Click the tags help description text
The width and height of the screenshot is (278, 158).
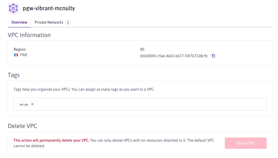pyautogui.click(x=84, y=89)
